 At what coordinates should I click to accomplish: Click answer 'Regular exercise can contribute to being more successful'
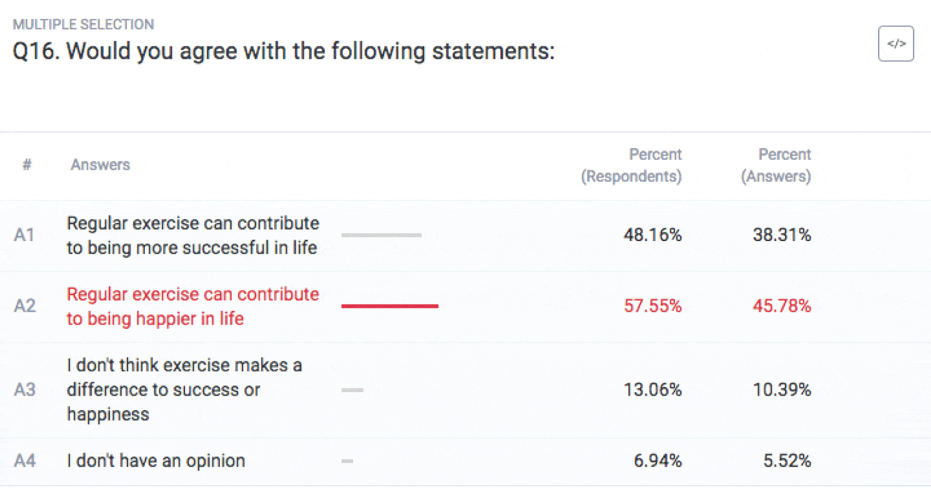pyautogui.click(x=193, y=235)
